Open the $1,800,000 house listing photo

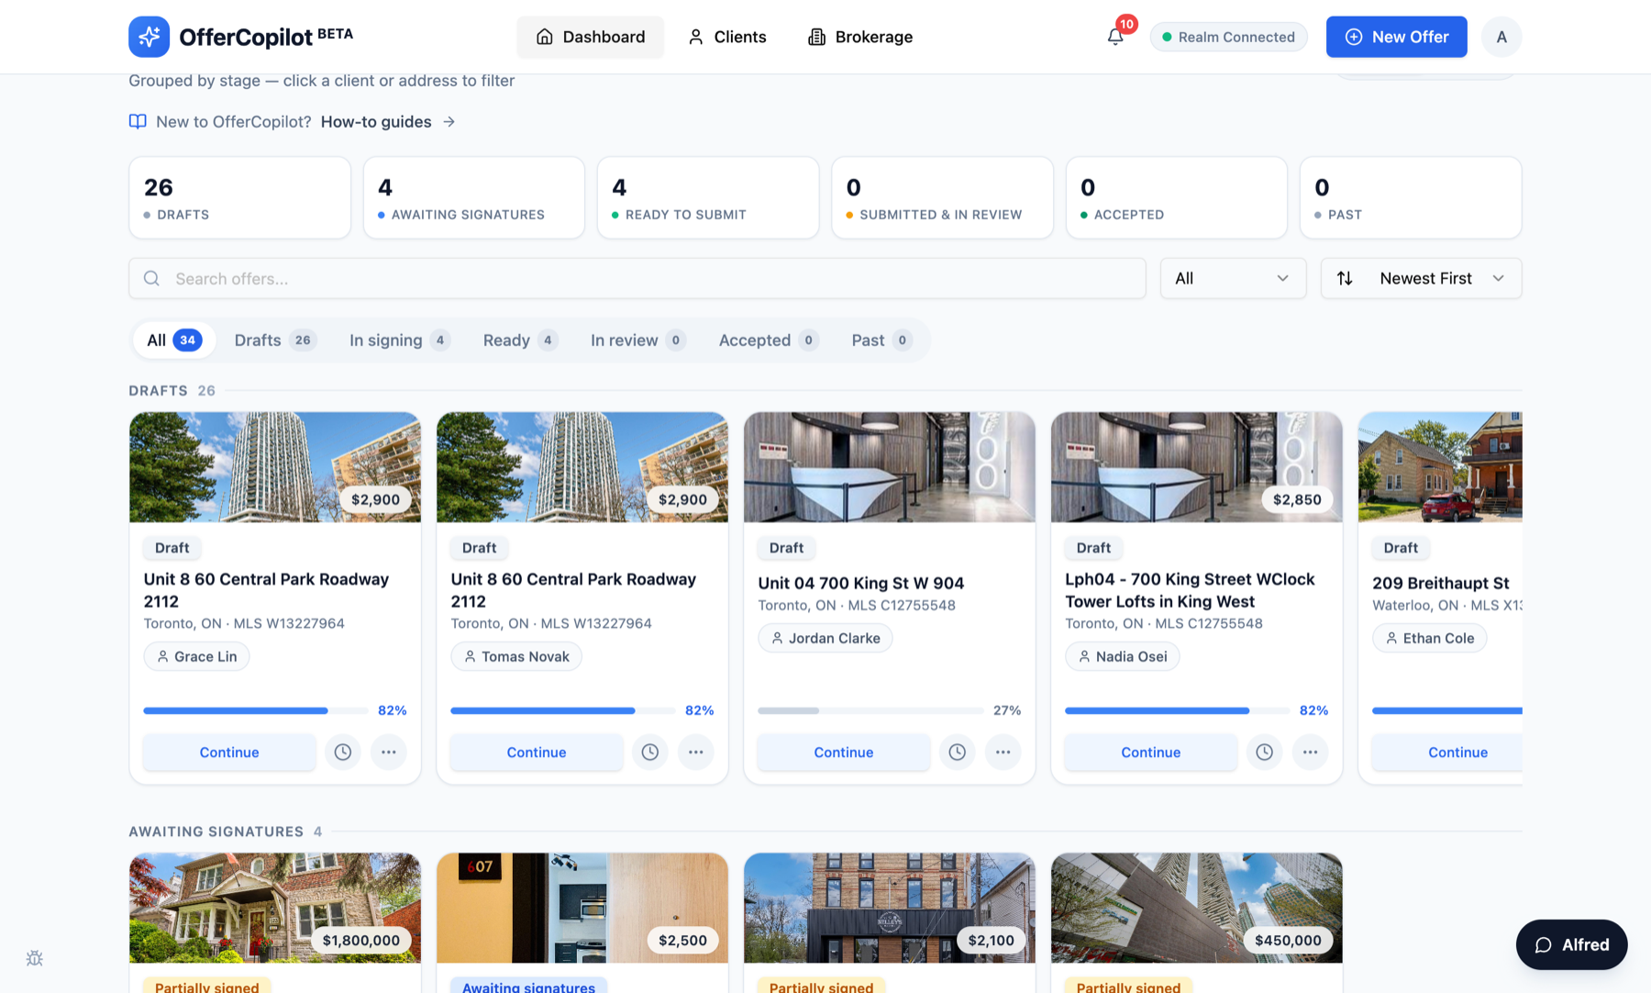point(275,908)
